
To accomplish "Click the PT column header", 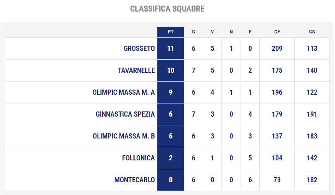I will (170, 32).
